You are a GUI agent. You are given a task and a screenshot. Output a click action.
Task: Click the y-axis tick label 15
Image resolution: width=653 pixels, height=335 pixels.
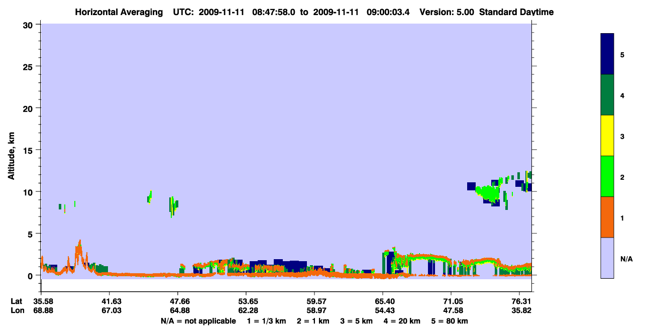(29, 150)
